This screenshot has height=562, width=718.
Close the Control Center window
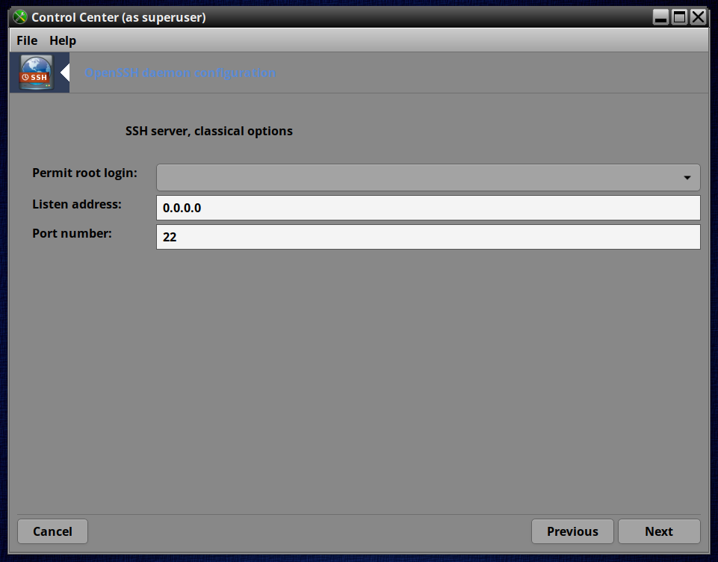tap(699, 17)
